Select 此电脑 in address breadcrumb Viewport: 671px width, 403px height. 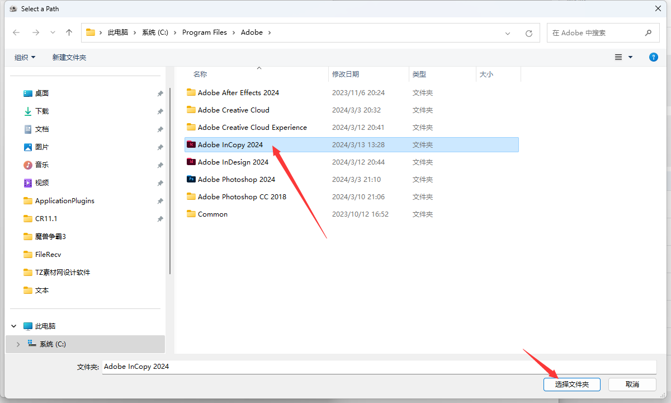118,32
